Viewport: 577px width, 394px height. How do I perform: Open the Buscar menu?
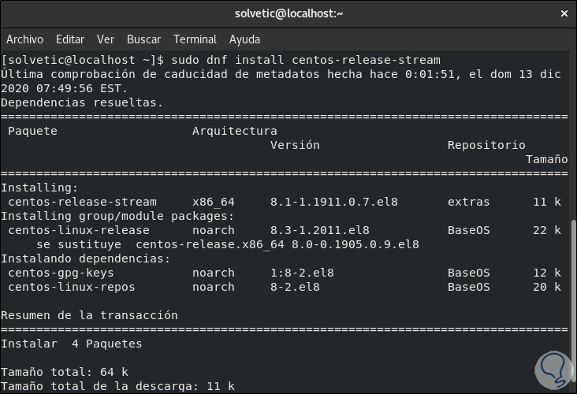point(143,39)
